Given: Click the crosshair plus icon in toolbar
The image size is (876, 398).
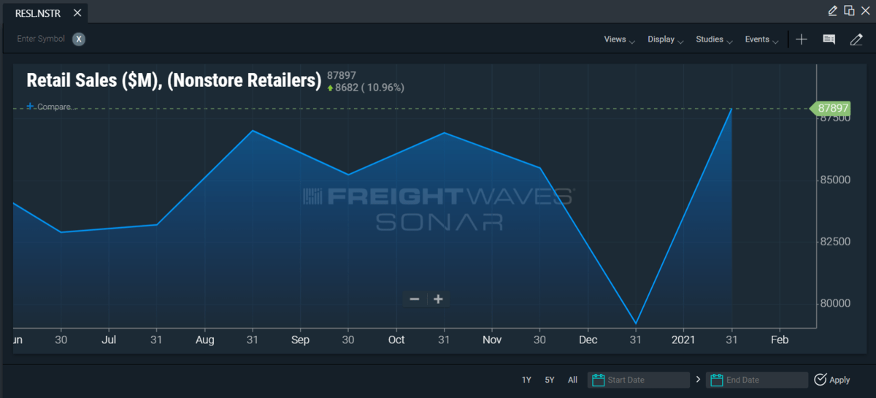Looking at the screenshot, I should [802, 39].
